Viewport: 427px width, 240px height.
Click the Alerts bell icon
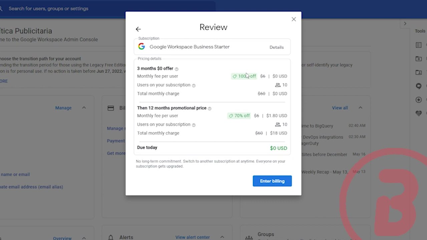pos(111,237)
